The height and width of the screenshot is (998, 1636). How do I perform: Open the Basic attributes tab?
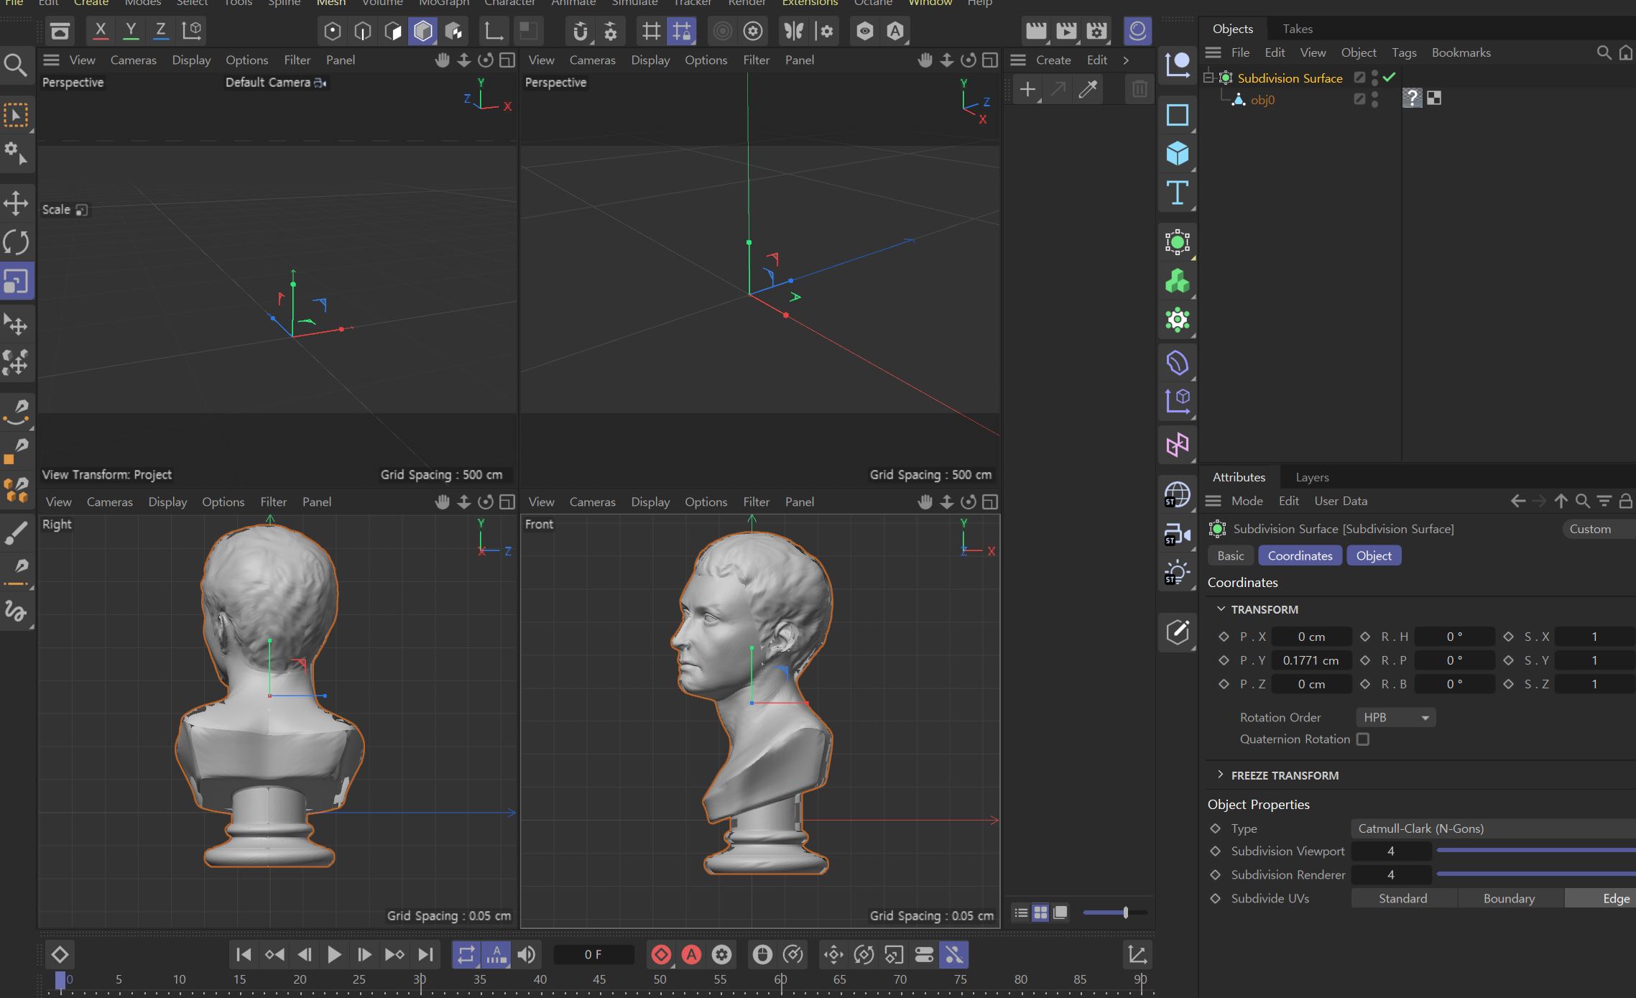(1231, 555)
